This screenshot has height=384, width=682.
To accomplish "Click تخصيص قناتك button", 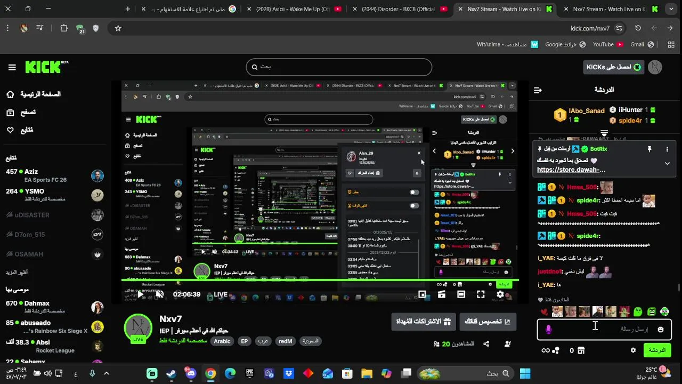I will click(x=488, y=322).
